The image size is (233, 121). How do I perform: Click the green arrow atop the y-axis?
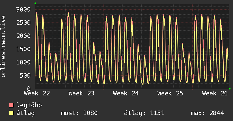[x=35, y=3]
